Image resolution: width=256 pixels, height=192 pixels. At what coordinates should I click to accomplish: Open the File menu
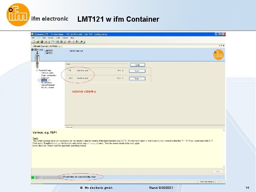pyautogui.click(x=33, y=38)
